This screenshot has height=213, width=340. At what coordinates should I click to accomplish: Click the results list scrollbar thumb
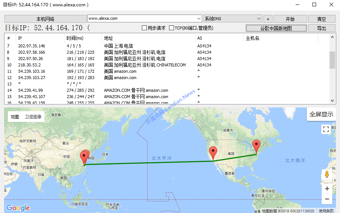pos(332,60)
